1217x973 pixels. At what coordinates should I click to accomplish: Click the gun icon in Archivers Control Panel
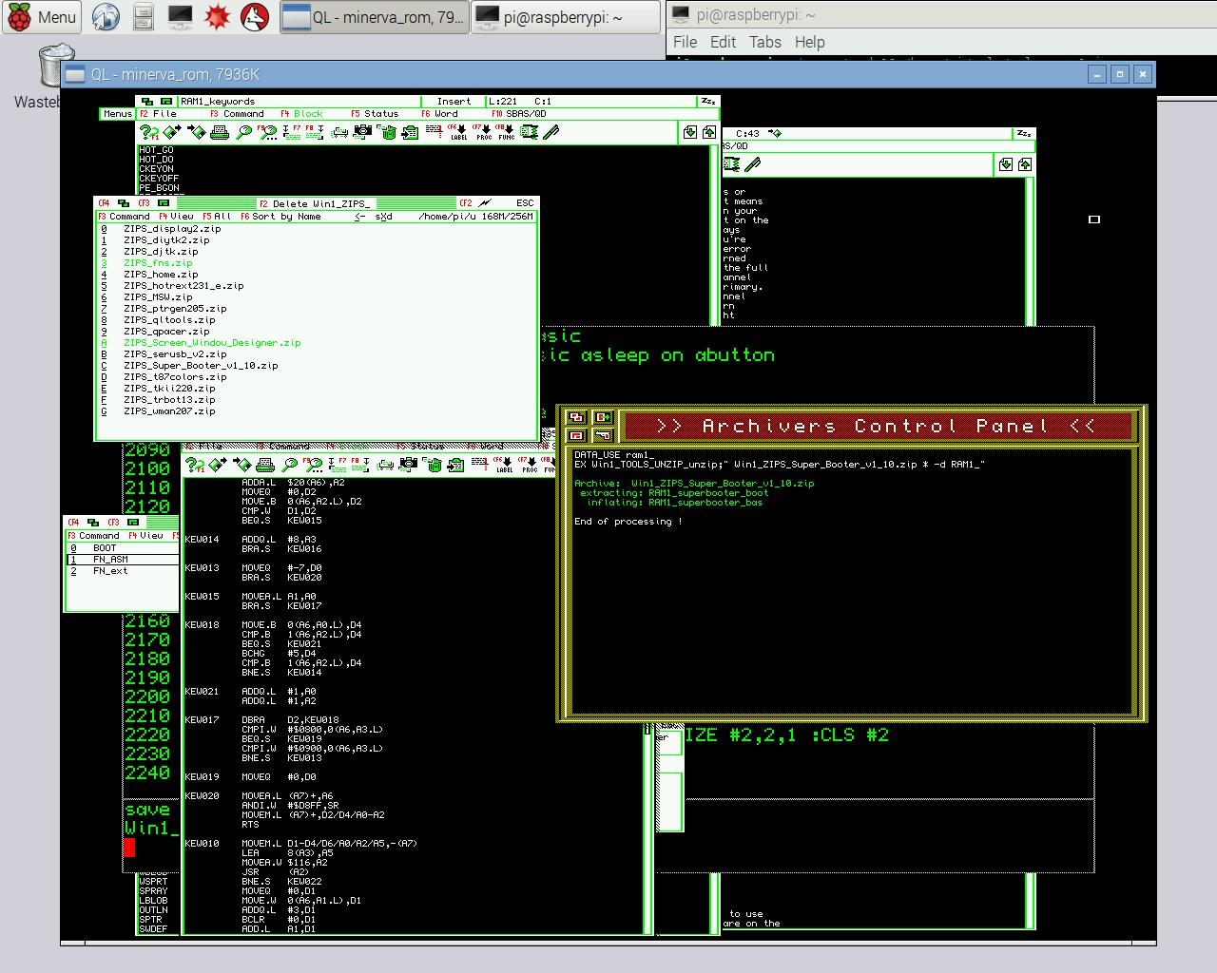(603, 435)
